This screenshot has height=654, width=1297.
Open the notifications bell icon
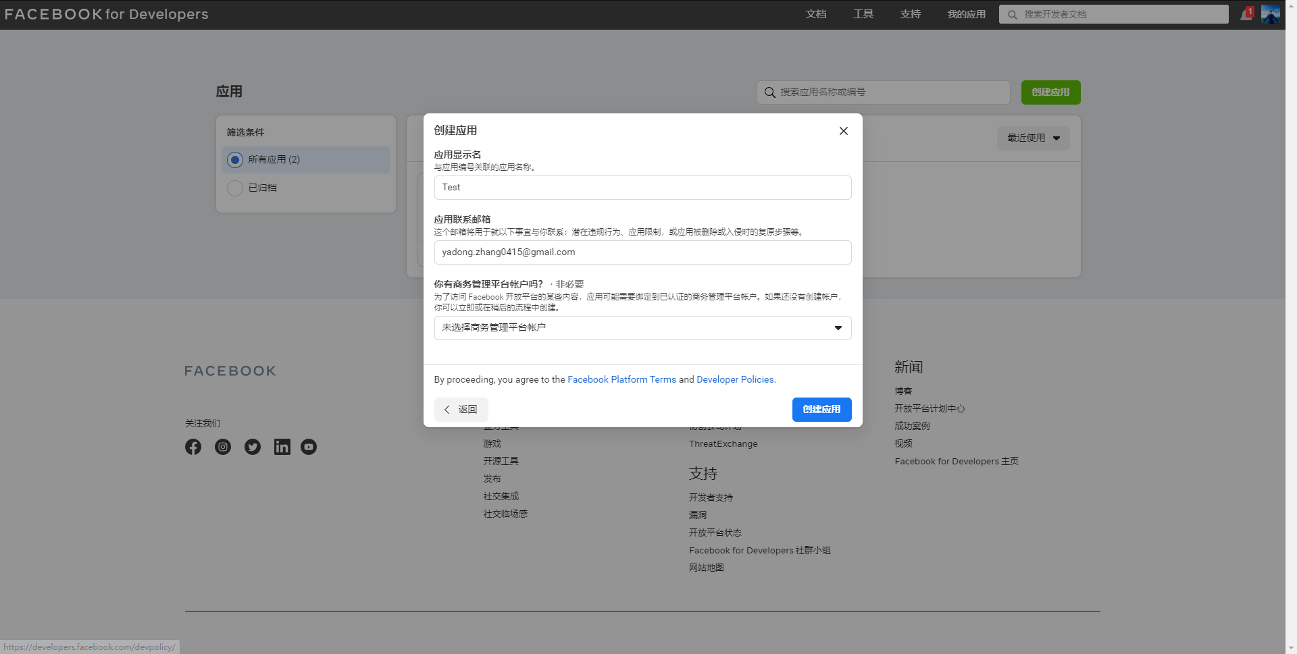point(1246,14)
